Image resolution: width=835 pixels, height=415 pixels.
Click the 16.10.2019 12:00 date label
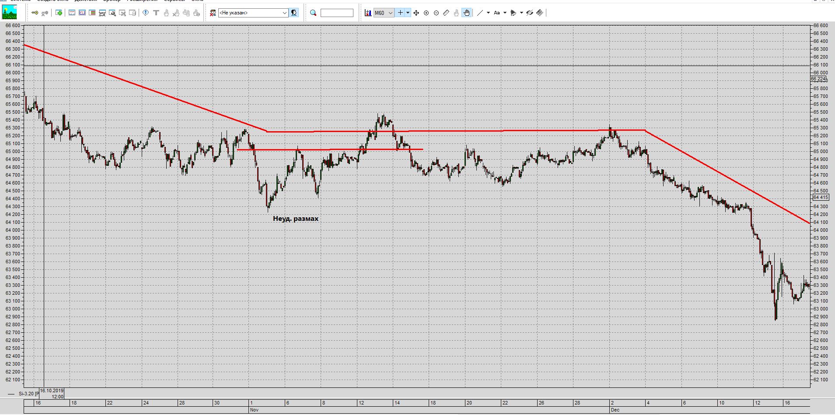52,394
